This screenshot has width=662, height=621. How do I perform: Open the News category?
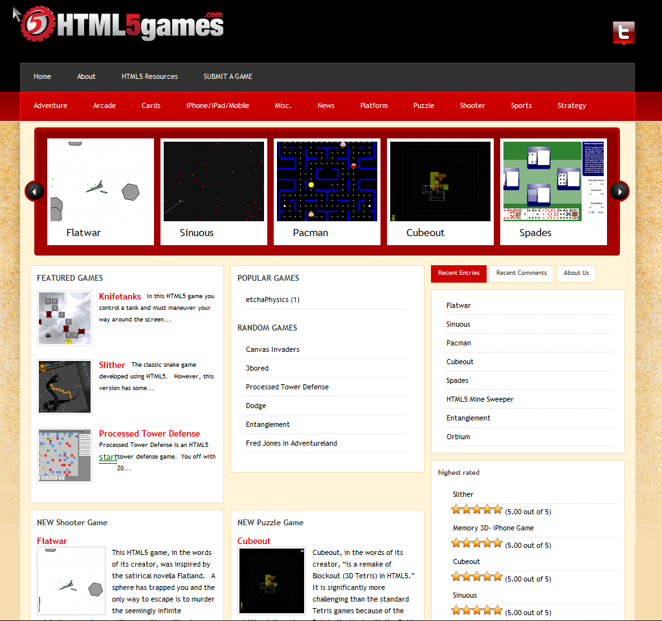point(326,105)
